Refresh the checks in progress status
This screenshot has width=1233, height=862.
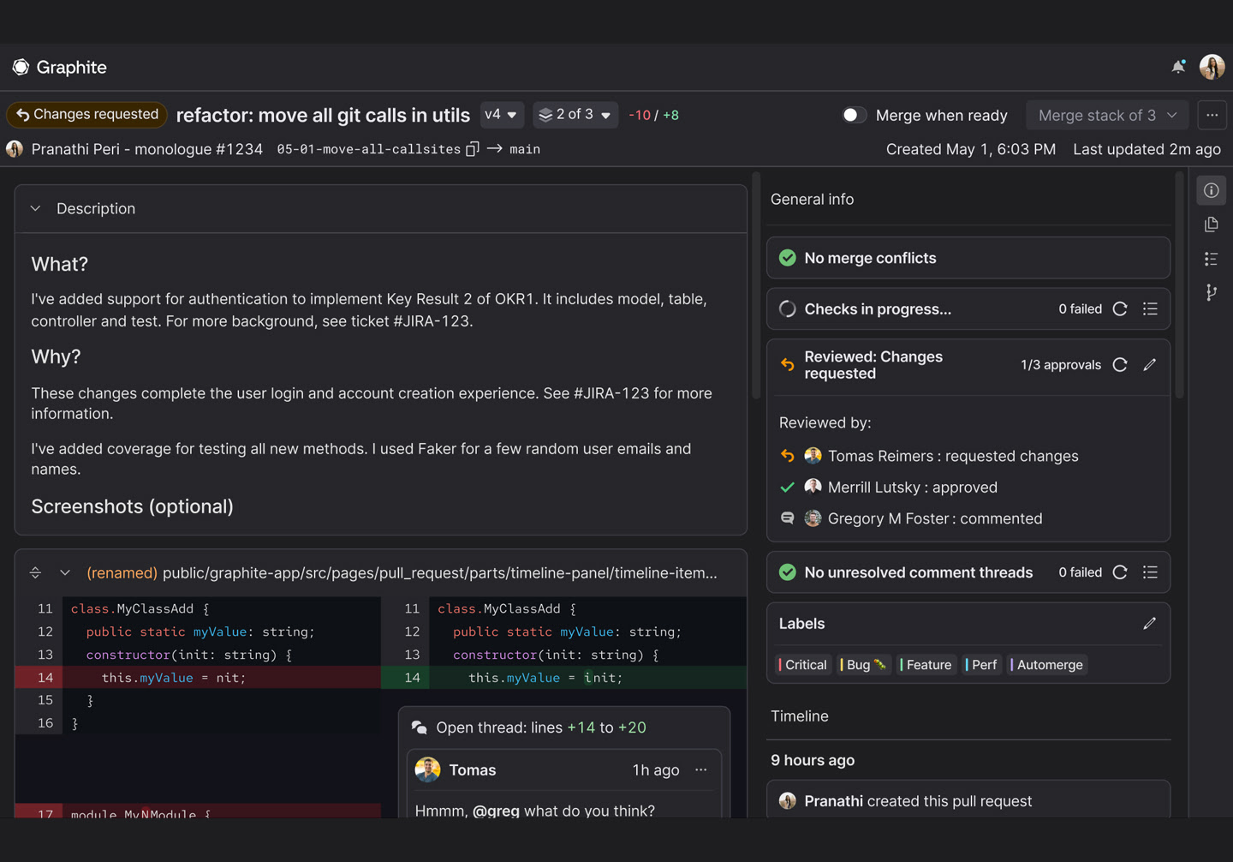pos(1120,308)
